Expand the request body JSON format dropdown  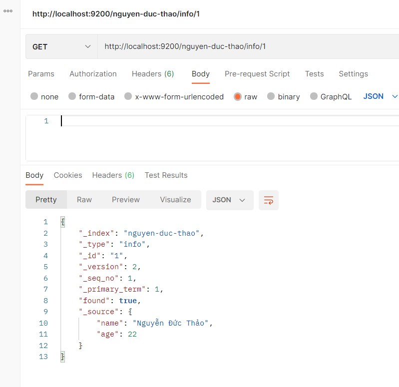[x=380, y=96]
